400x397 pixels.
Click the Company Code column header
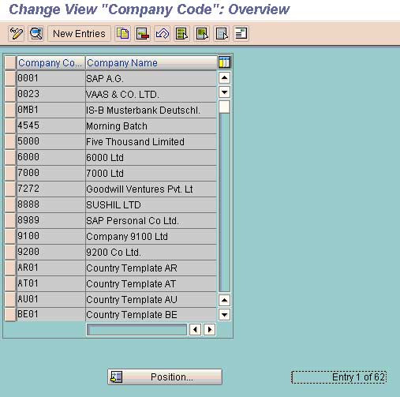point(51,63)
